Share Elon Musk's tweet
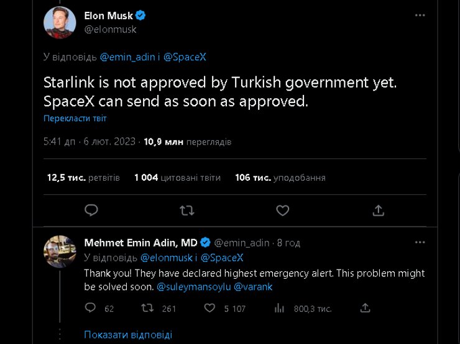Screen dimensions: 460x344 click(378, 210)
